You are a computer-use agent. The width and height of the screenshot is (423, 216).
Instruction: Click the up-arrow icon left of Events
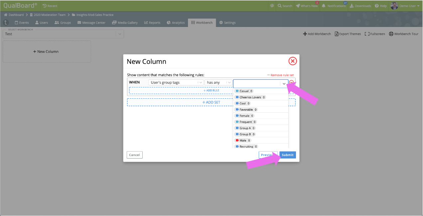pos(6,23)
